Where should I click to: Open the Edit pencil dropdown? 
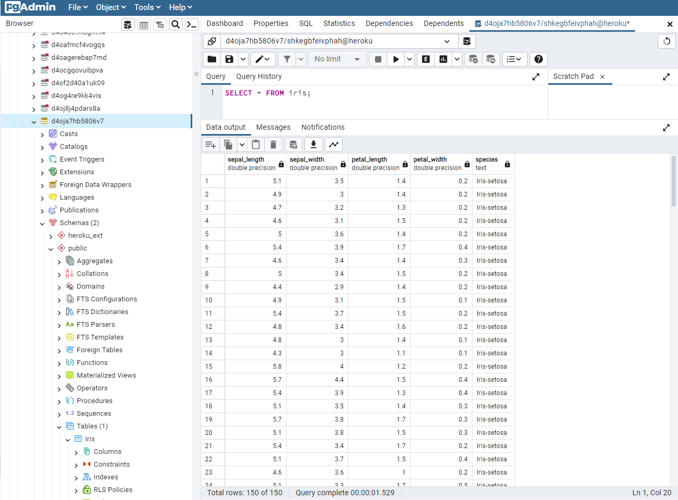tap(263, 59)
